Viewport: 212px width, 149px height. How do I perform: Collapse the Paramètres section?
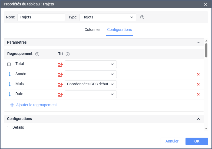click(x=198, y=43)
